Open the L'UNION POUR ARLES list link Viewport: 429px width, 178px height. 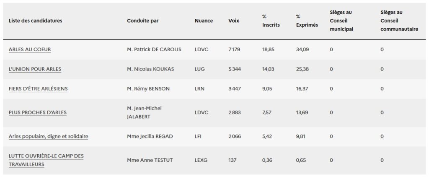point(35,69)
